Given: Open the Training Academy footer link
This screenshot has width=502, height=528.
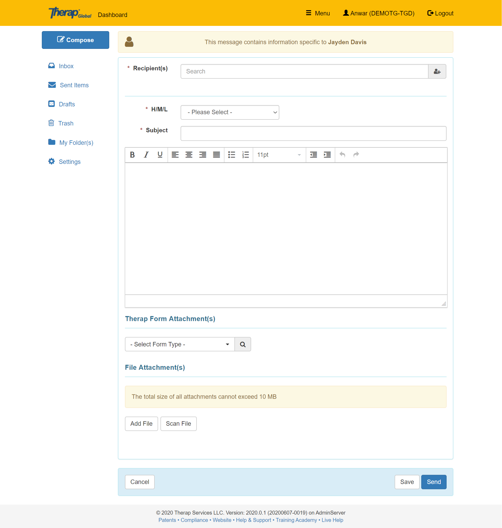Looking at the screenshot, I should tap(296, 520).
